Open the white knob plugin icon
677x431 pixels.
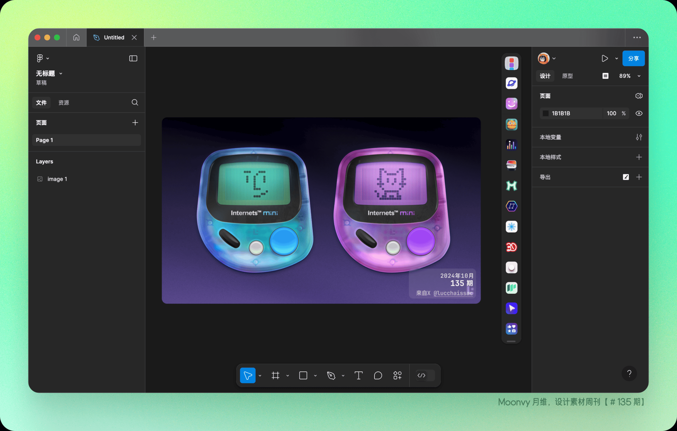[511, 267]
